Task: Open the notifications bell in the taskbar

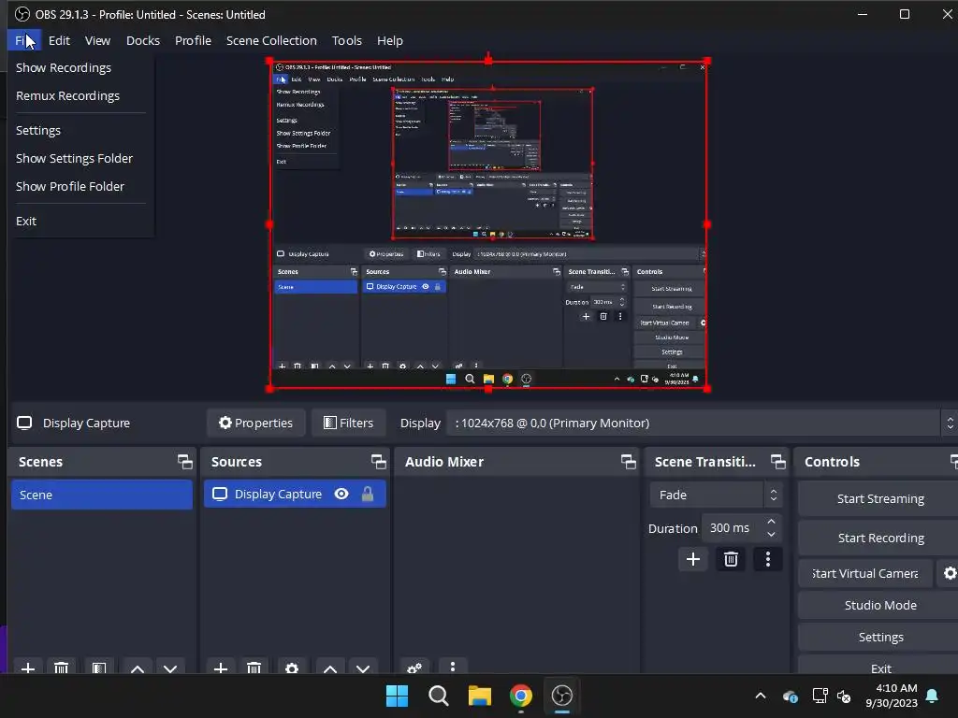Action: tap(933, 696)
